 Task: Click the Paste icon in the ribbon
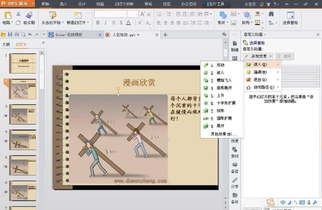[x=8, y=15]
